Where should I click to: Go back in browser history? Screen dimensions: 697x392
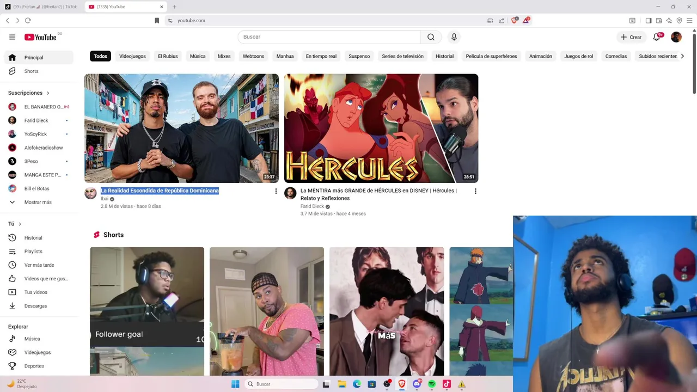tap(8, 20)
